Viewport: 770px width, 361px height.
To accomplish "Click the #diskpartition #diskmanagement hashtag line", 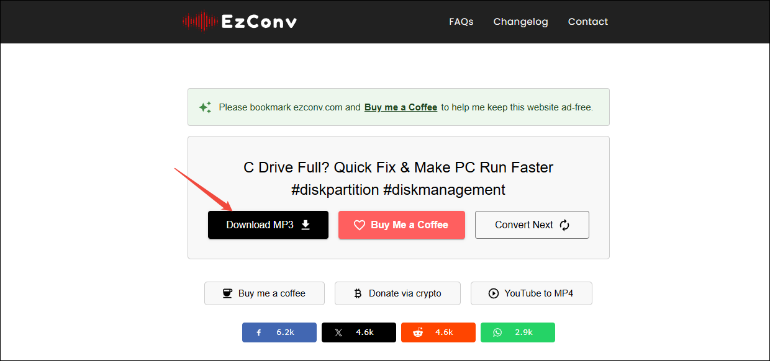I will point(399,190).
